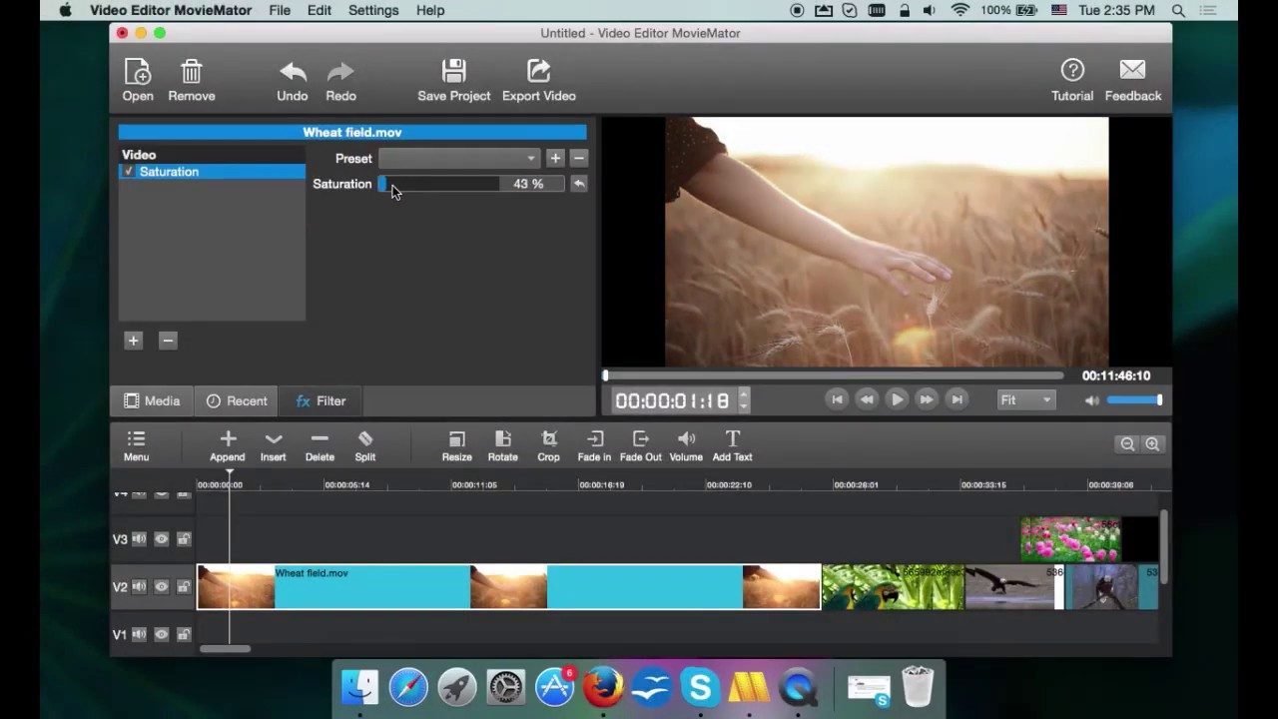The image size is (1278, 719).
Task: Switch to the Media tab
Action: pyautogui.click(x=152, y=400)
